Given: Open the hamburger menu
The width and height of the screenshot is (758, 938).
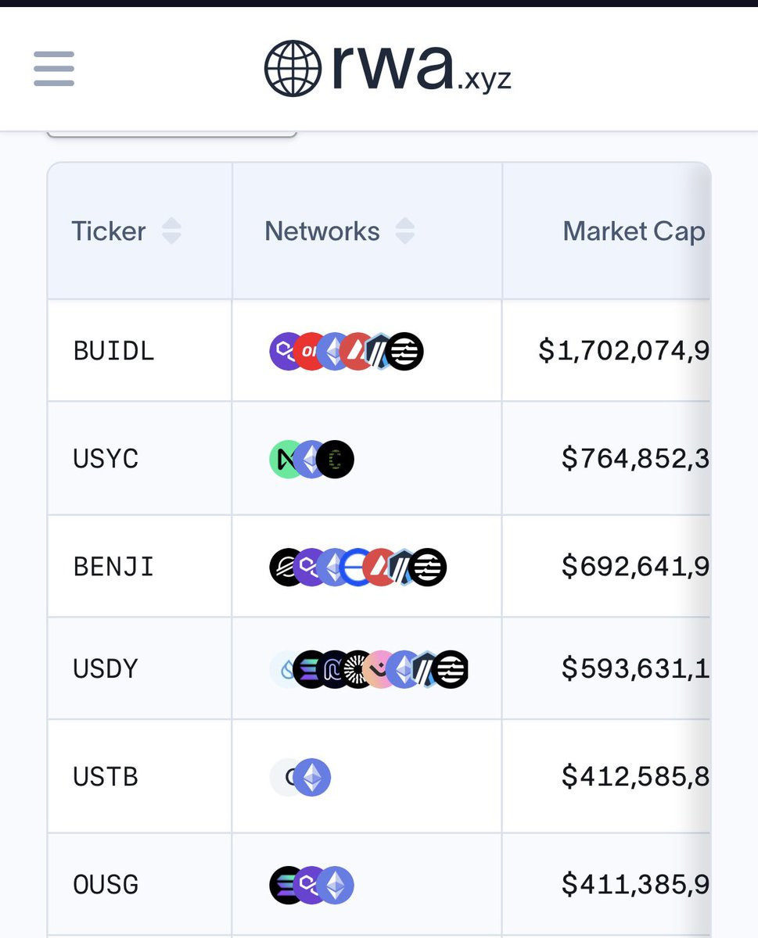Looking at the screenshot, I should pos(54,69).
